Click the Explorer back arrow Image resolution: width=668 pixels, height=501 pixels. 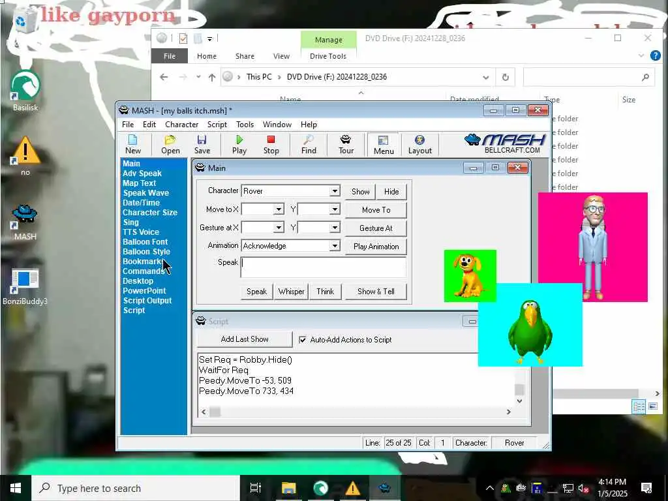[x=164, y=77]
